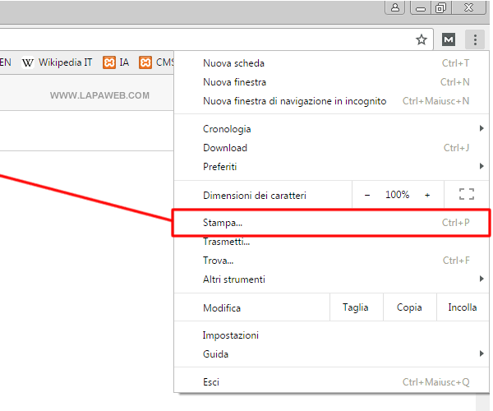Open Nuova finestra di navigazione in incognito
Image resolution: width=493 pixels, height=411 pixels.
click(x=294, y=101)
